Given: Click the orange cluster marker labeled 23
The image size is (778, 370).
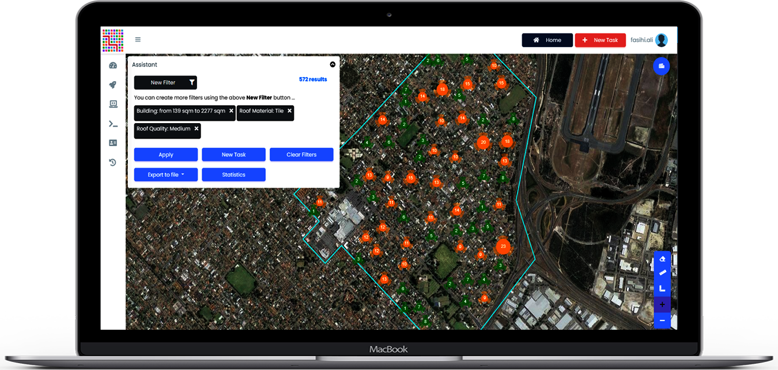Looking at the screenshot, I should [x=503, y=246].
